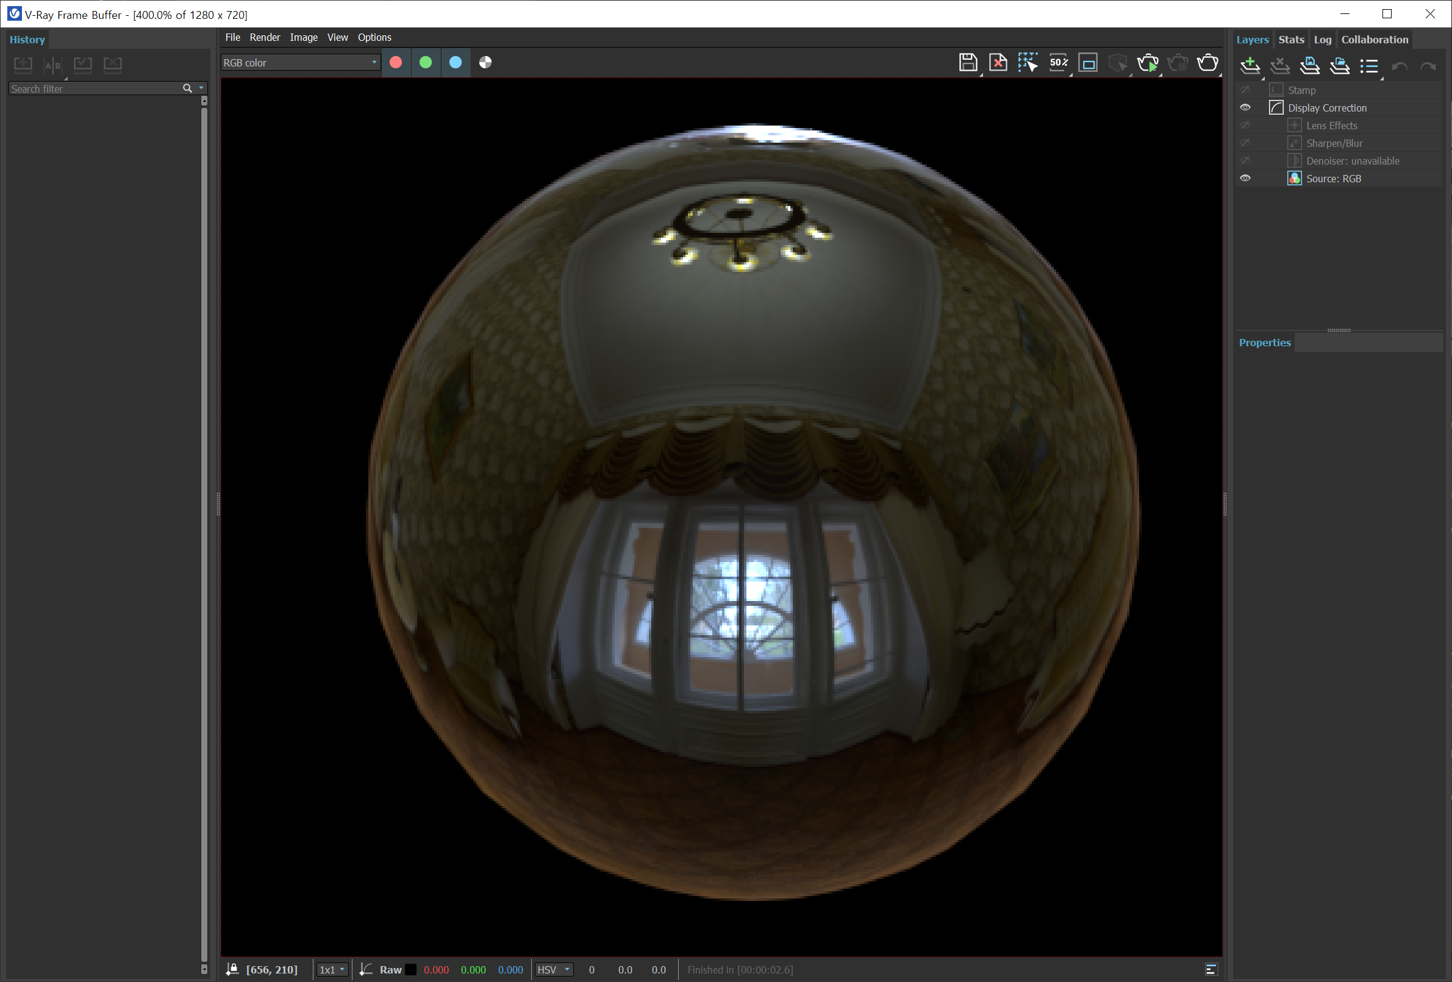Click the 50% test resolution icon
1452x982 pixels.
[x=1058, y=62]
